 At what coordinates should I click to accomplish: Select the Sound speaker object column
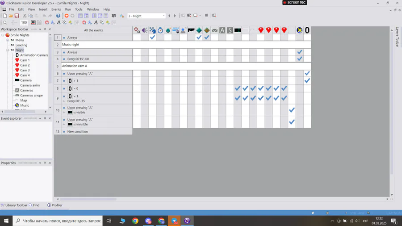(145, 30)
